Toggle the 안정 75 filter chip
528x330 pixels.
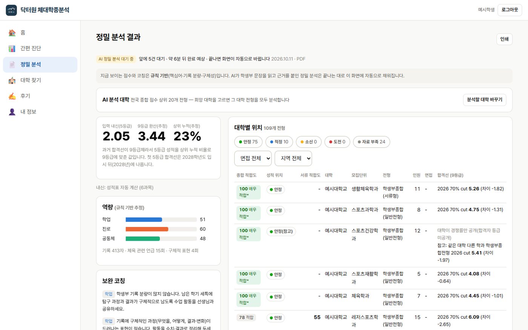[x=249, y=142]
